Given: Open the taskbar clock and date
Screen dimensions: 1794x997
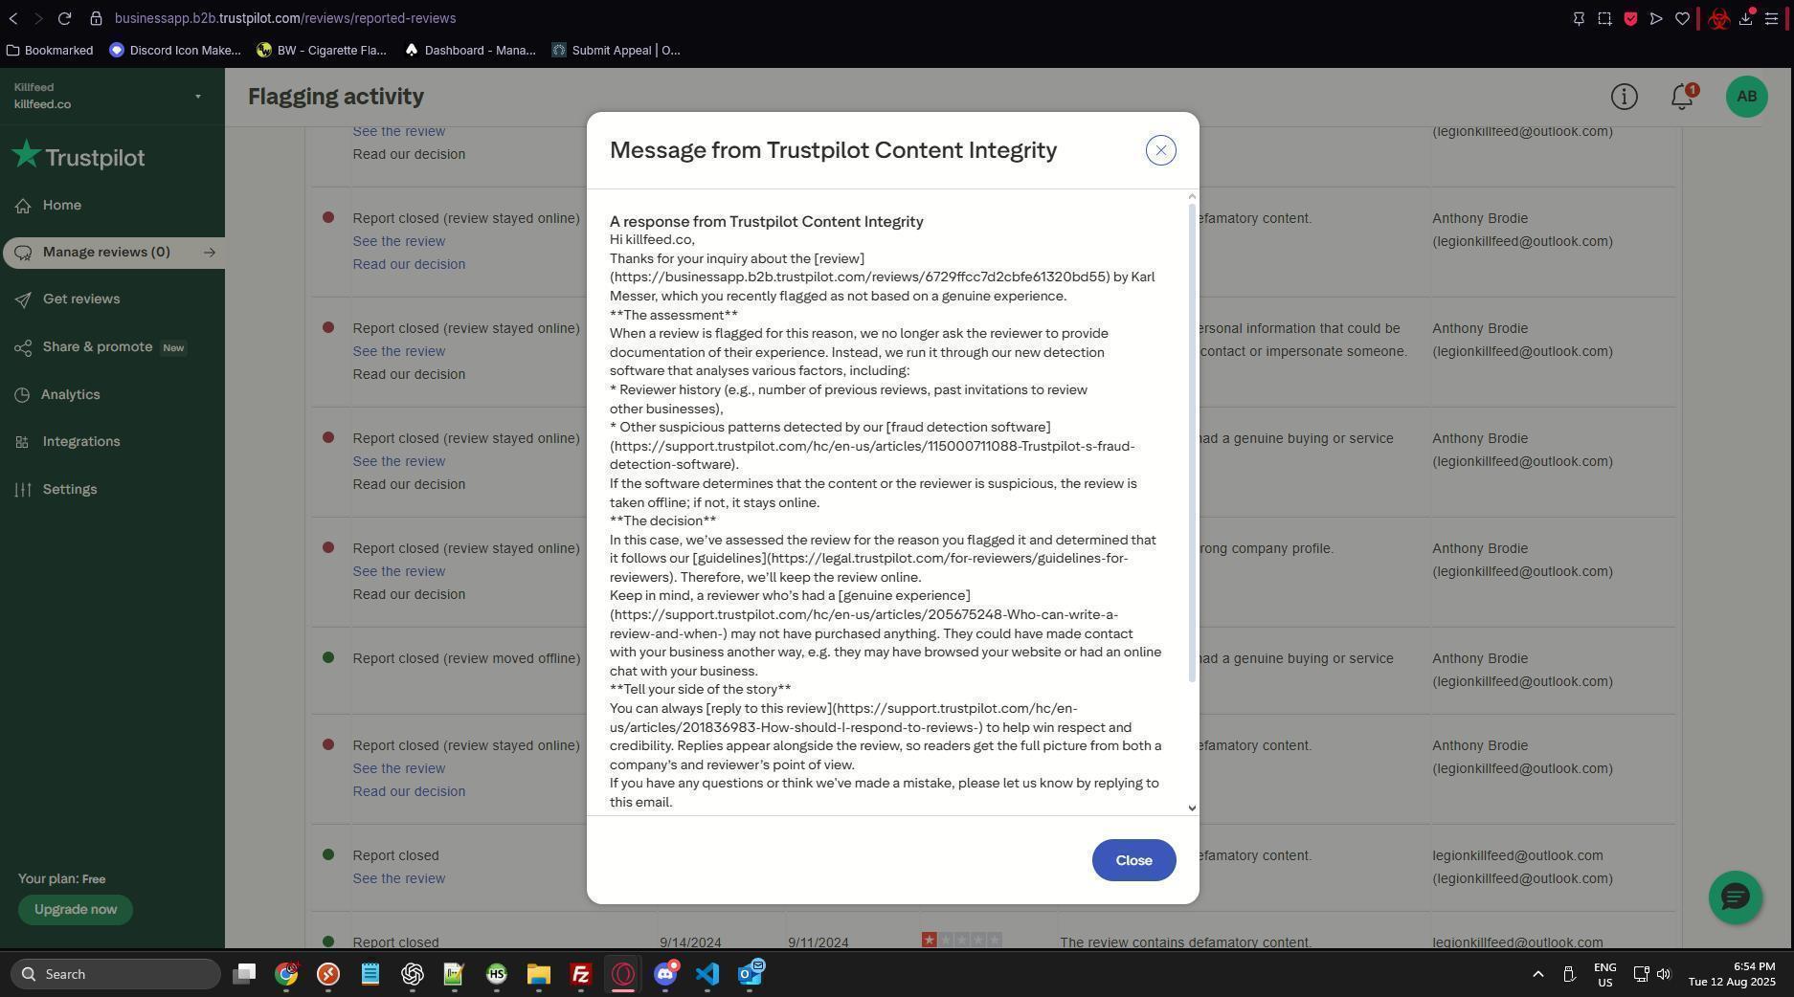Looking at the screenshot, I should (x=1732, y=974).
